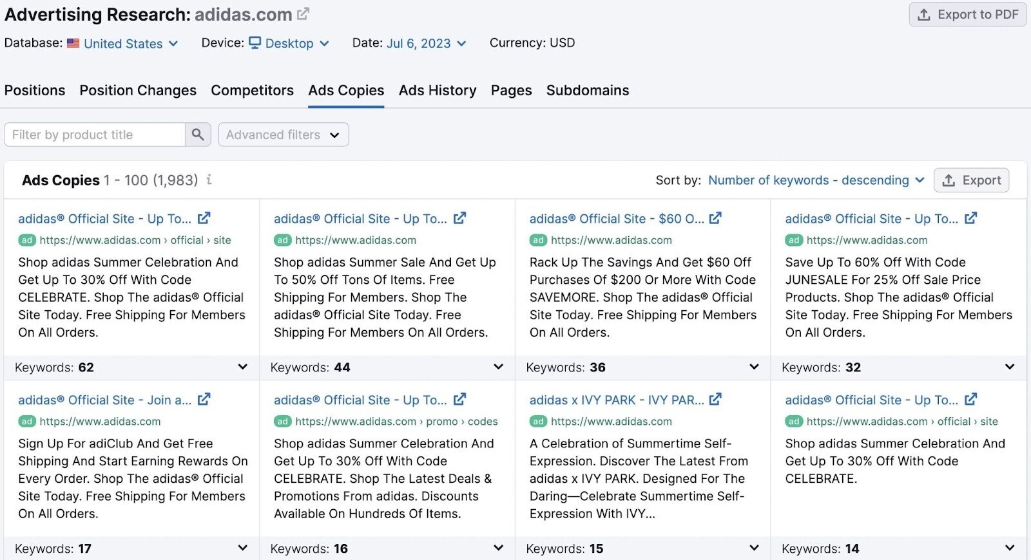Viewport: 1031px width, 560px height.
Task: Change sort order from Number of keywords descending
Action: tap(816, 180)
